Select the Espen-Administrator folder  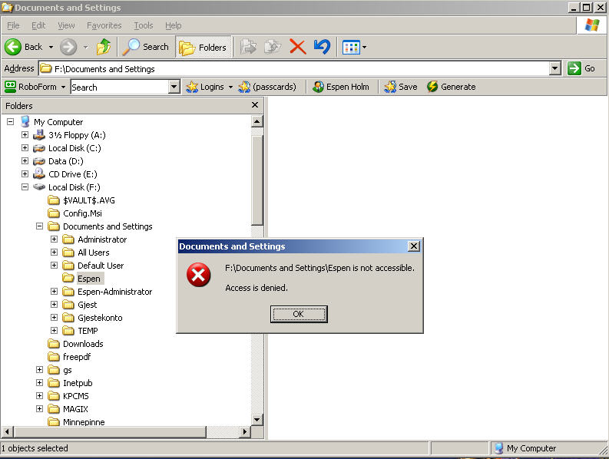108,292
